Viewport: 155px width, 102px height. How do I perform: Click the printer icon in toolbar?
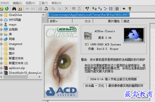tap(40, 9)
